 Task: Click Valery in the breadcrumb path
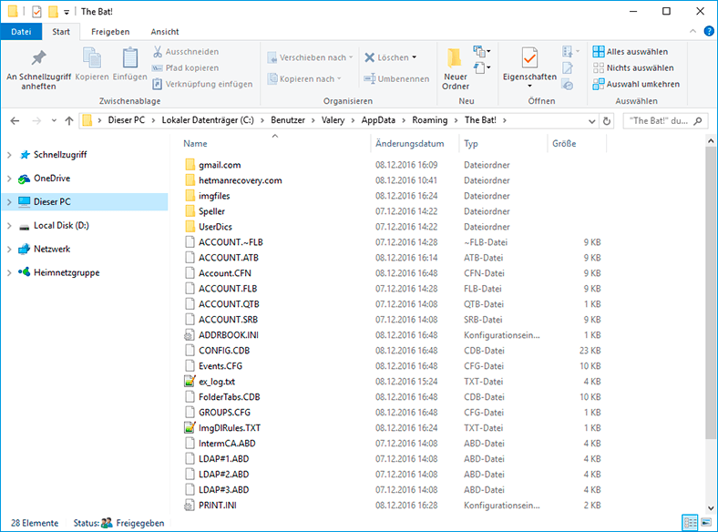pyautogui.click(x=333, y=120)
